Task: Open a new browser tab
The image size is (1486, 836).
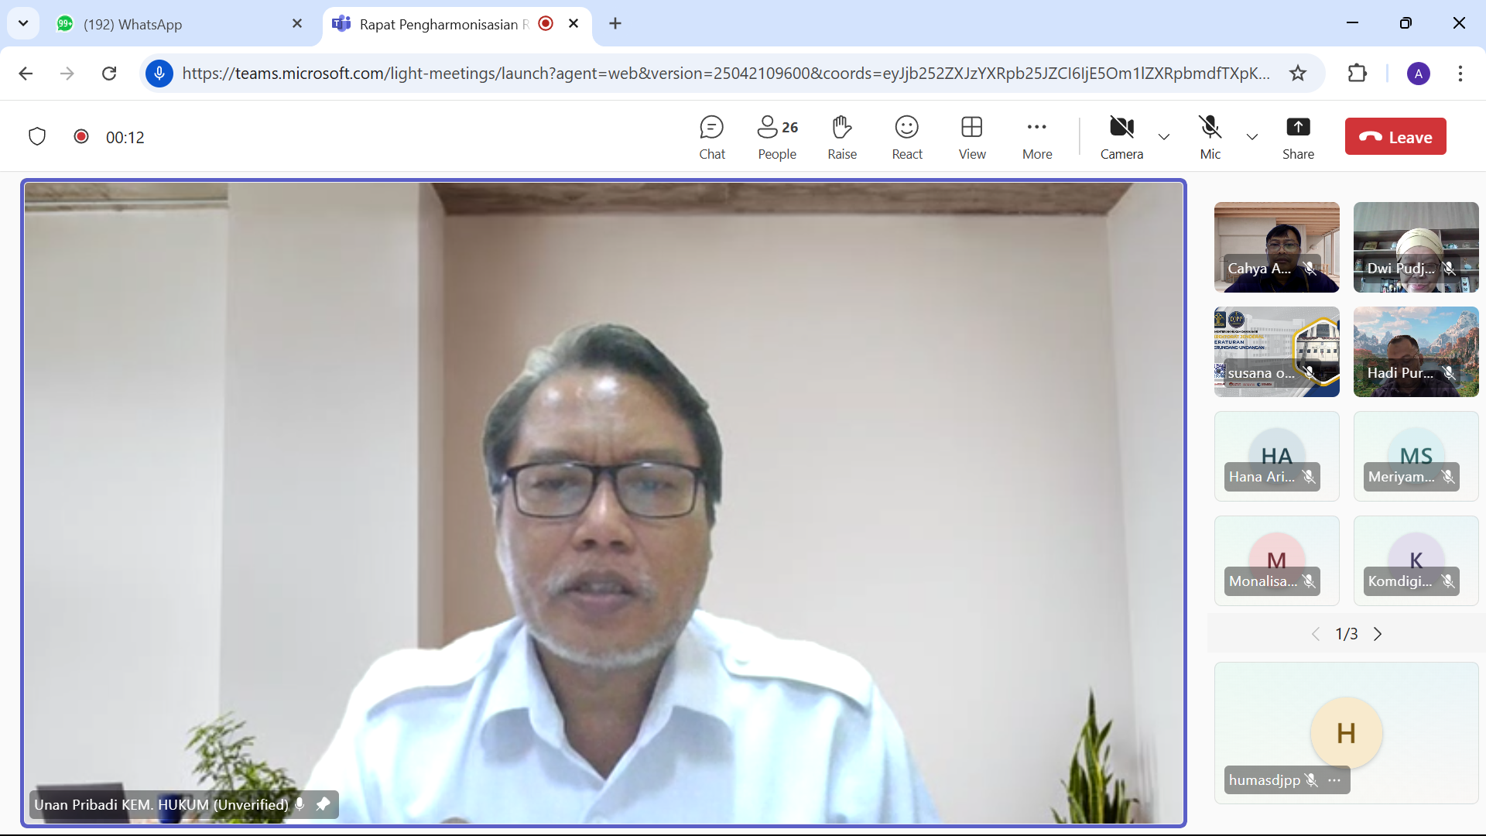Action: (x=615, y=24)
